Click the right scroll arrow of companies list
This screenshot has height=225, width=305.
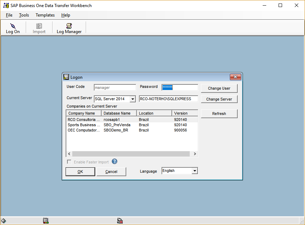point(195,154)
